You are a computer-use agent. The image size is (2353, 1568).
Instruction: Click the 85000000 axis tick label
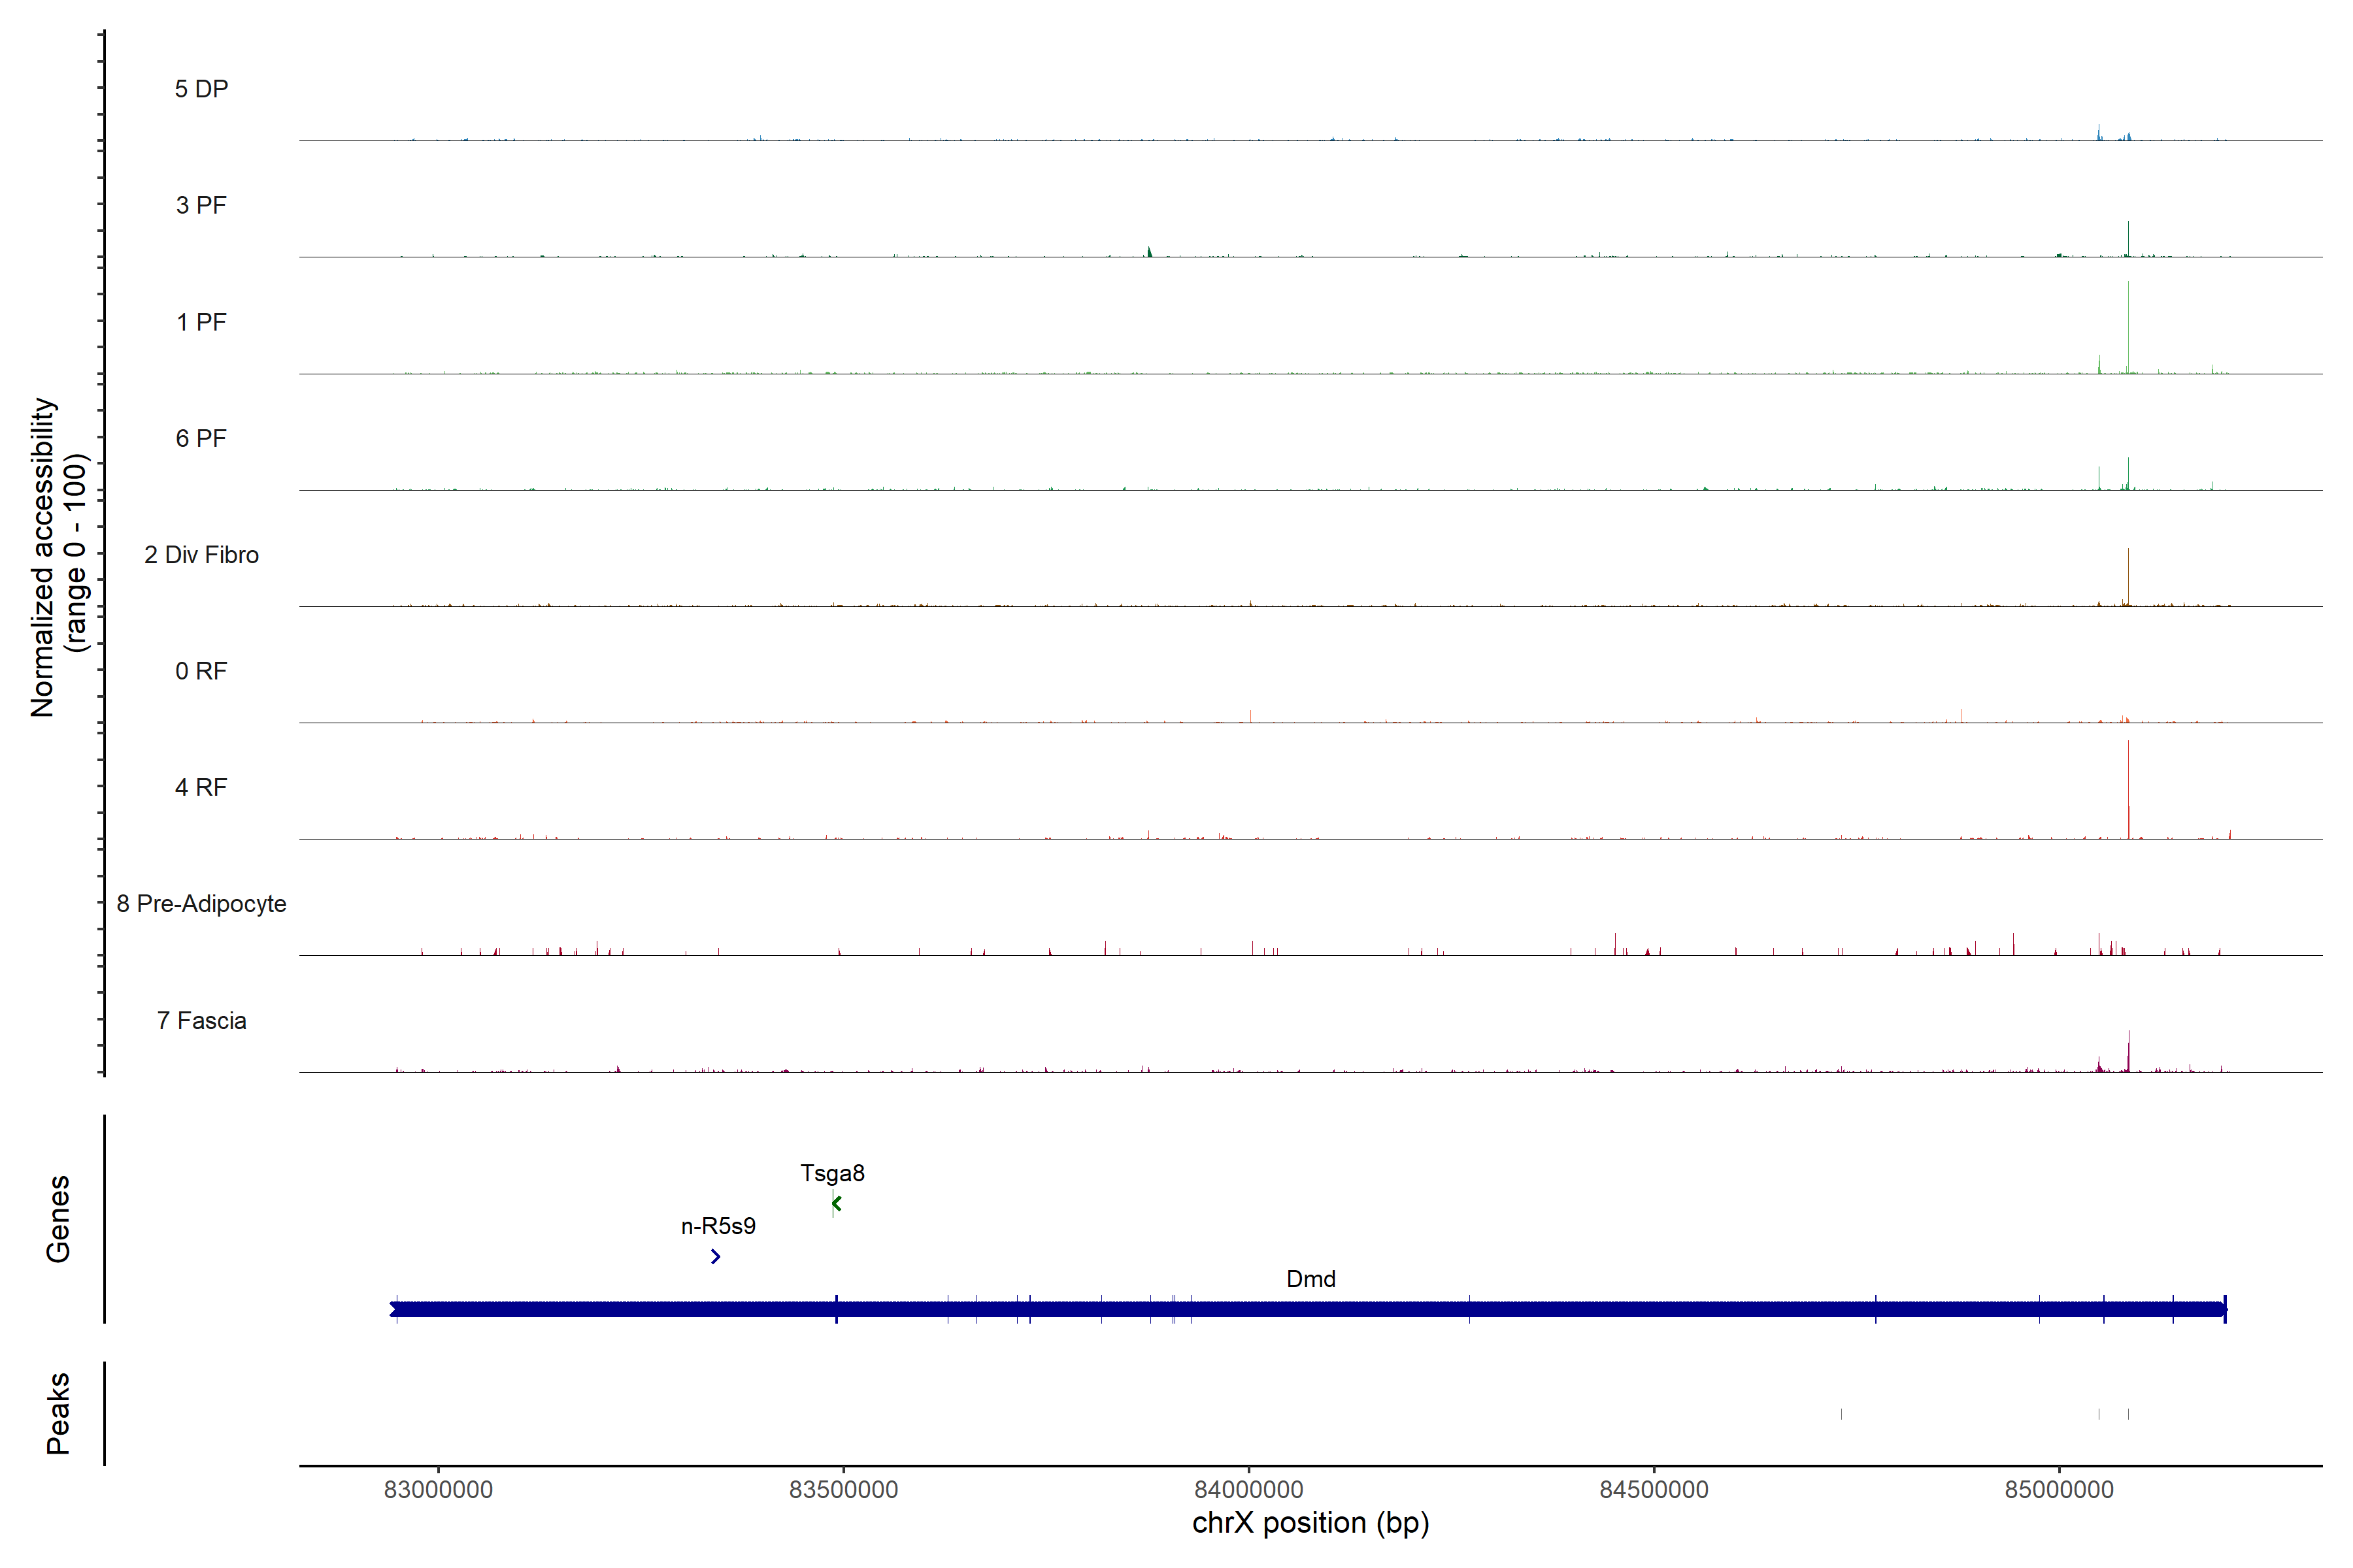click(2059, 1489)
